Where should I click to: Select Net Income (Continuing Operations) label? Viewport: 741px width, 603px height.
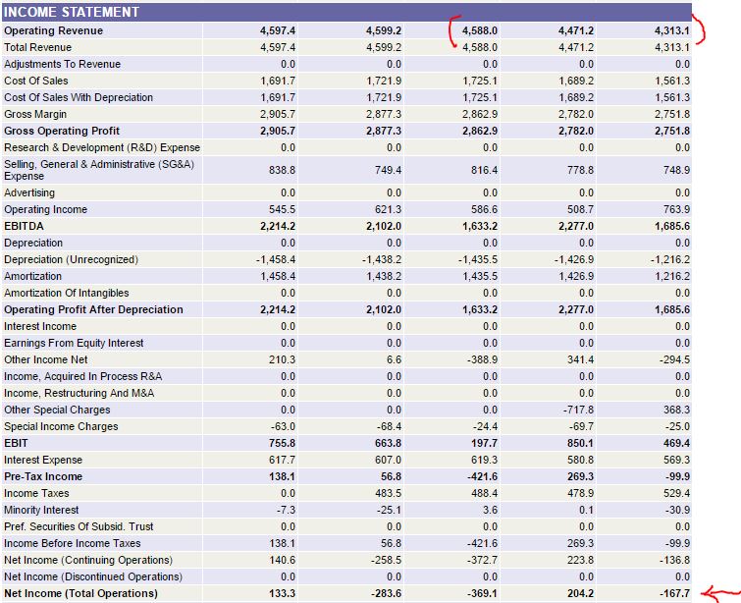point(88,560)
